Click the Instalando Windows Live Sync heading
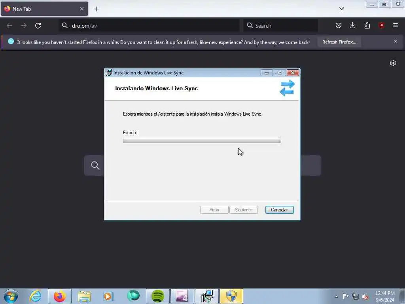Image resolution: width=405 pixels, height=304 pixels. click(x=157, y=88)
